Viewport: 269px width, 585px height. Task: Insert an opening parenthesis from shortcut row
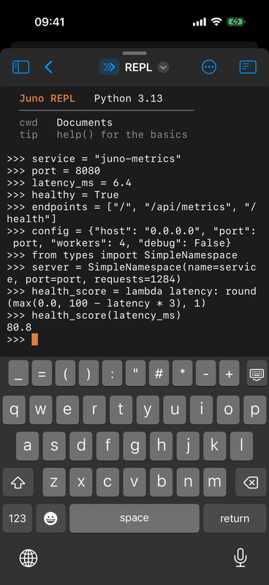65,373
